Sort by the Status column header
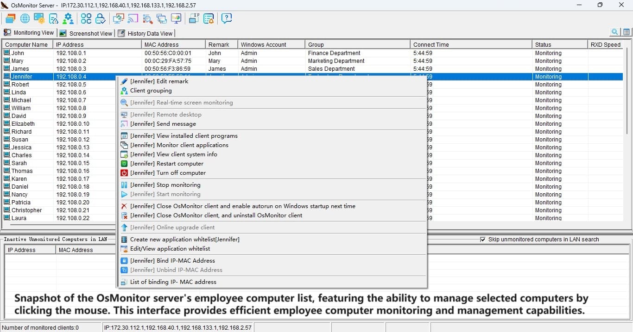633x332 pixels. coord(560,45)
